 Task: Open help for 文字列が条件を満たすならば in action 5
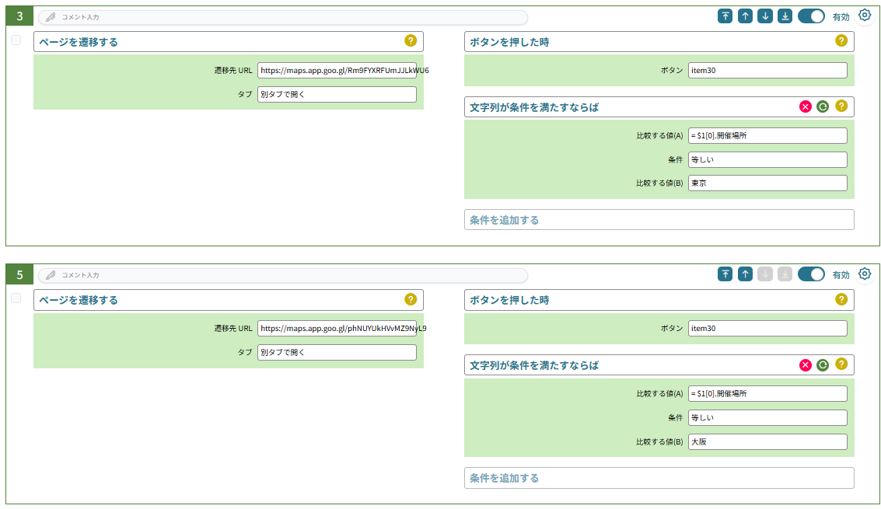841,364
